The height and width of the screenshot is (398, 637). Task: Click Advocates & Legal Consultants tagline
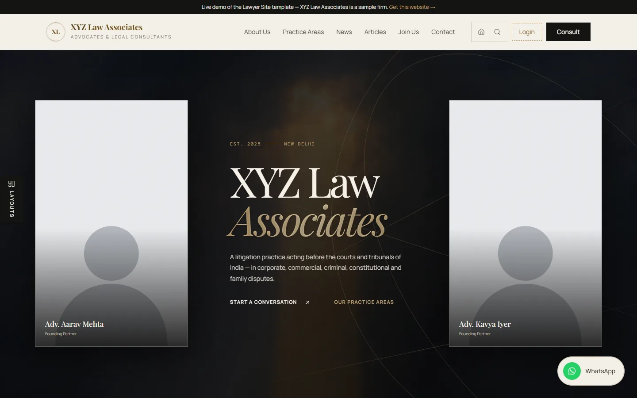coord(121,37)
